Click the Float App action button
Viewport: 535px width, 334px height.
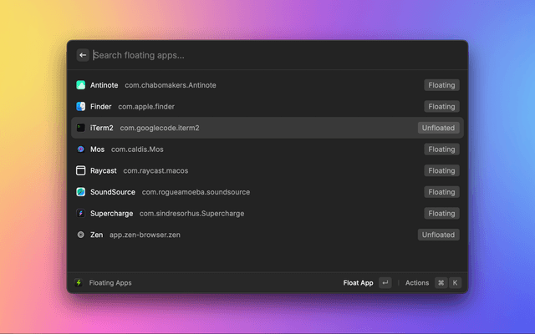pos(358,282)
